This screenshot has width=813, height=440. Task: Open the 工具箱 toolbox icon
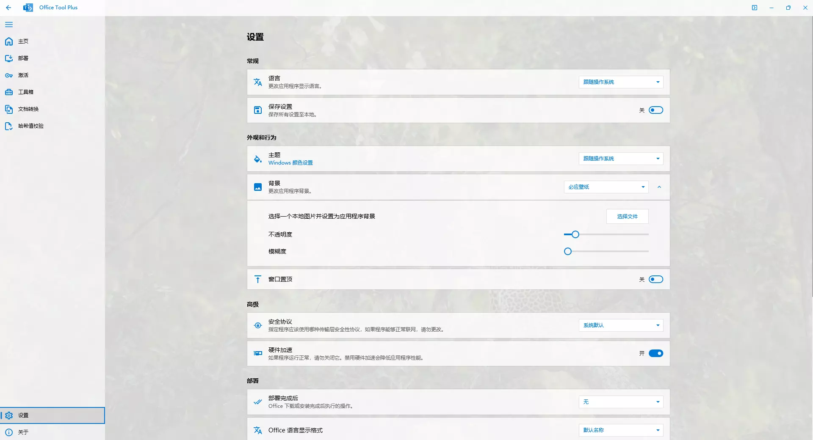[x=9, y=92]
